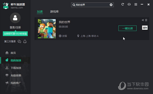Minimize the accelerator window
153x94 pixels.
point(142,4)
